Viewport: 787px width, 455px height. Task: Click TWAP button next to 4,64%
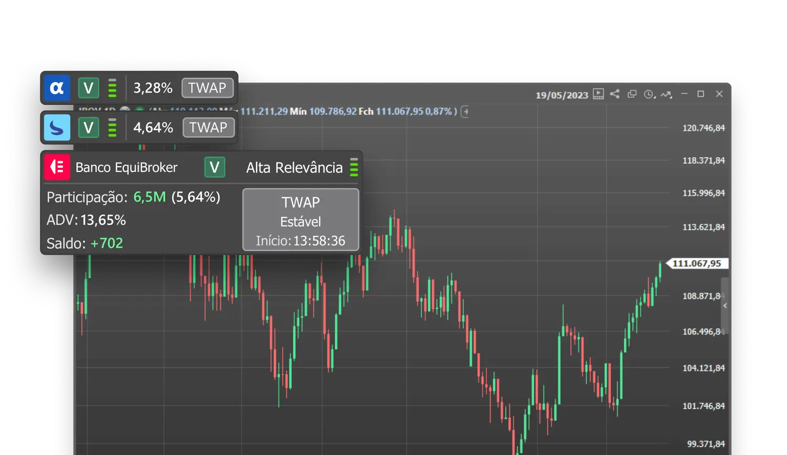pos(208,128)
